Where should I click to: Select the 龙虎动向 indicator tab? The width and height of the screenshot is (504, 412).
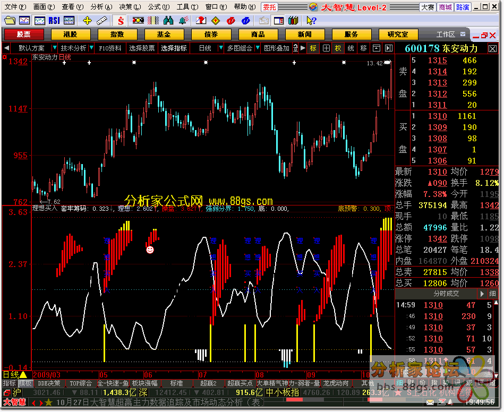point(336,383)
